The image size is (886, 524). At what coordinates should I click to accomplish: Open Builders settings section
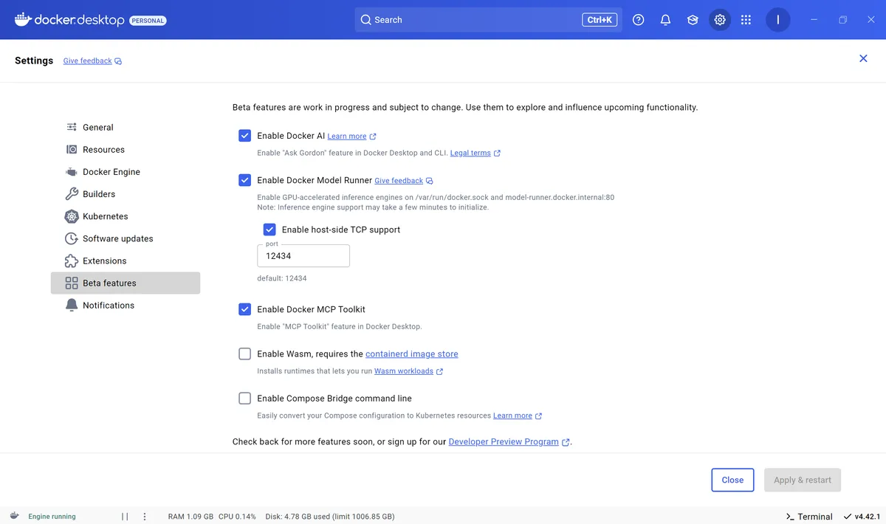tap(126, 194)
